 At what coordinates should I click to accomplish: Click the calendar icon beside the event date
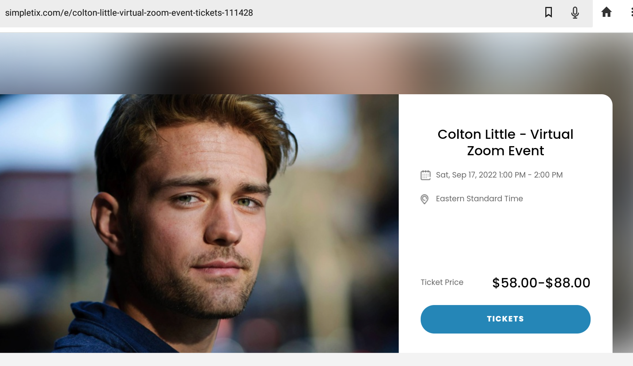[425, 175]
